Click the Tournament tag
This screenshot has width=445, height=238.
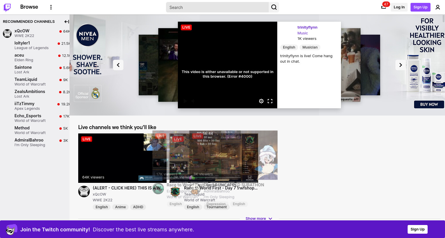(217, 207)
